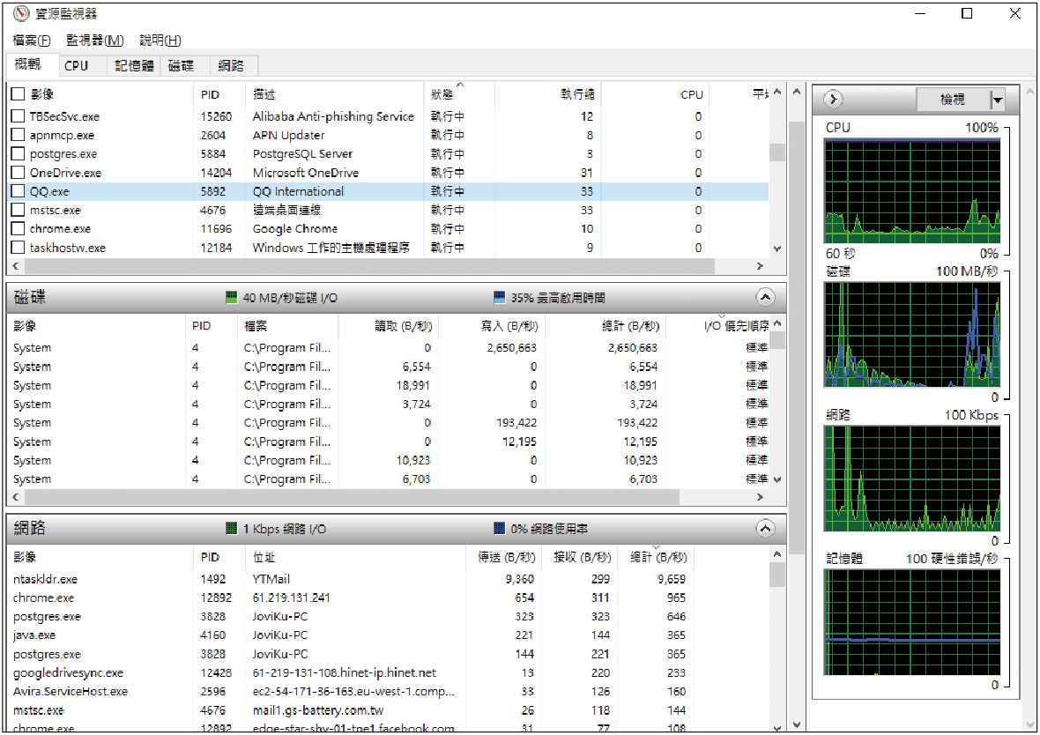The image size is (1040, 735).
Task: Open the 說明(H) menu
Action: pos(160,41)
